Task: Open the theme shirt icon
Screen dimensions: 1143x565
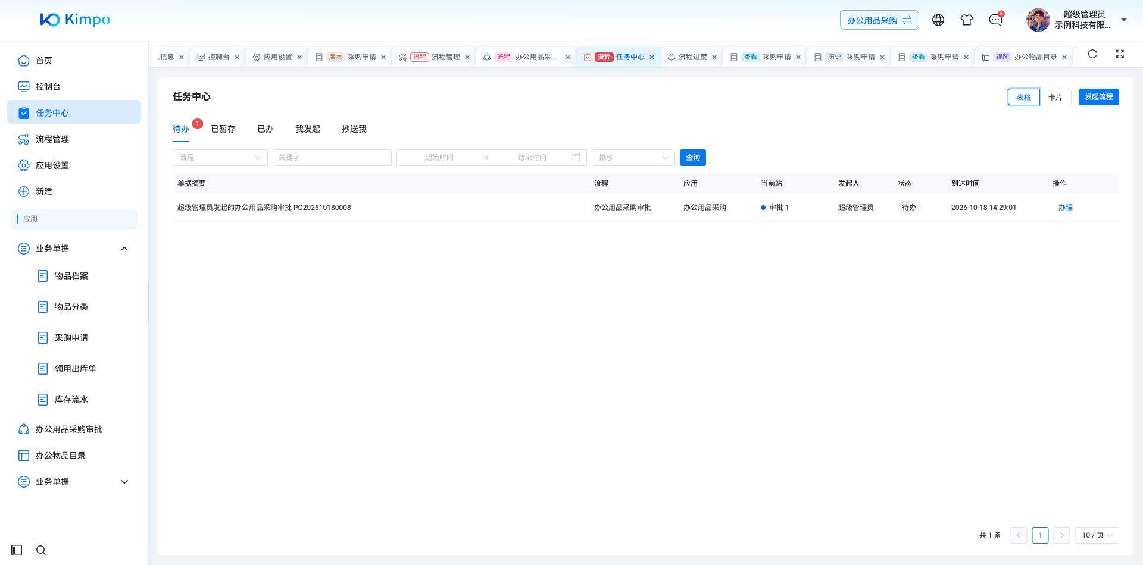Action: (x=967, y=20)
